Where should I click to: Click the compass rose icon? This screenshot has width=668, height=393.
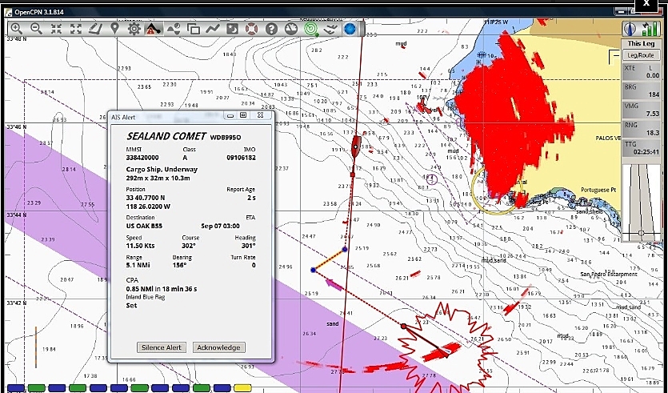[630, 28]
